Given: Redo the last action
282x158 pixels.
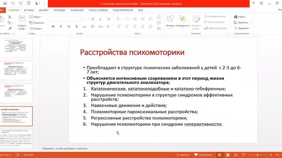Looking at the screenshot, I should (x=21, y=3).
